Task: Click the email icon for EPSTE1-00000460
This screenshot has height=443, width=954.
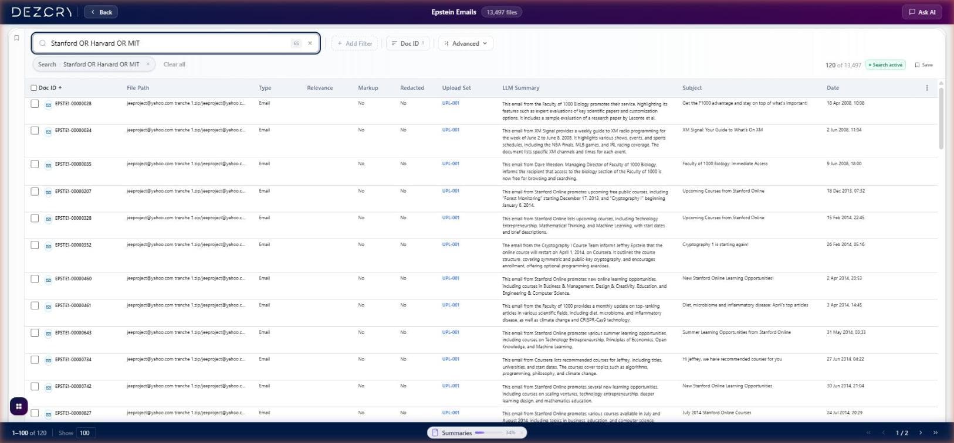Action: [48, 280]
